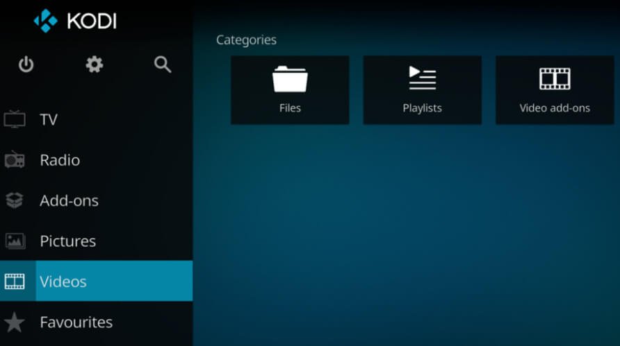This screenshot has height=346, width=620.
Task: Select the Favourites star icon
Action: pyautogui.click(x=15, y=322)
